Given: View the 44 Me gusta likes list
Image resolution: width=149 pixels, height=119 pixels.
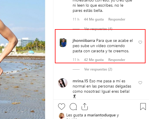Looking at the screenshot, I should (94, 19).
